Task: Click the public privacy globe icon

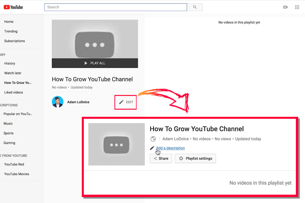Action: click(153, 139)
